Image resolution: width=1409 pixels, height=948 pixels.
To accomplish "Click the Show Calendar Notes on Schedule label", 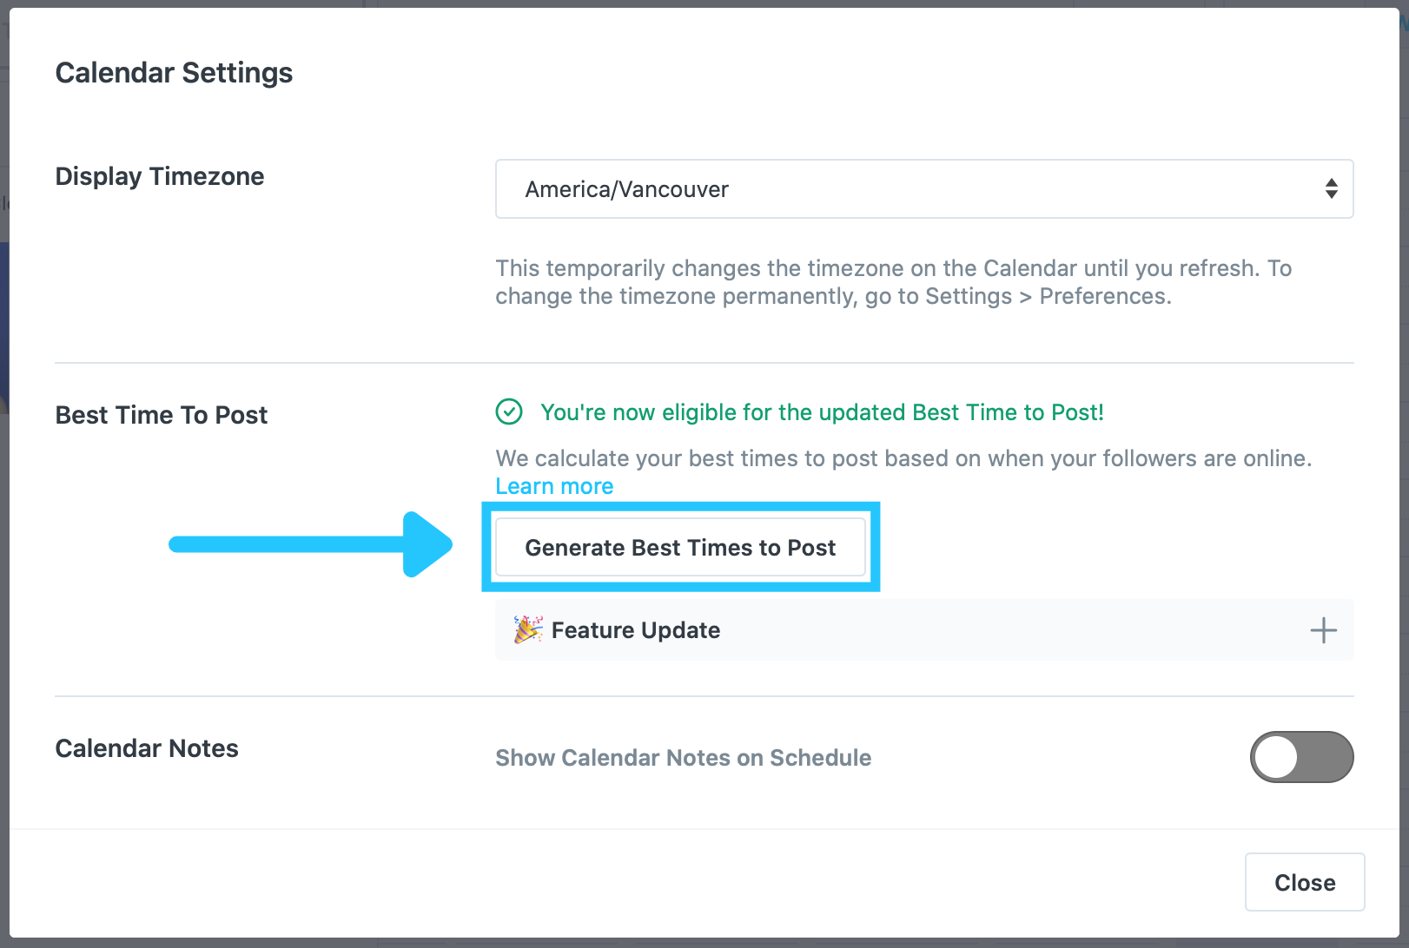I will (x=683, y=758).
